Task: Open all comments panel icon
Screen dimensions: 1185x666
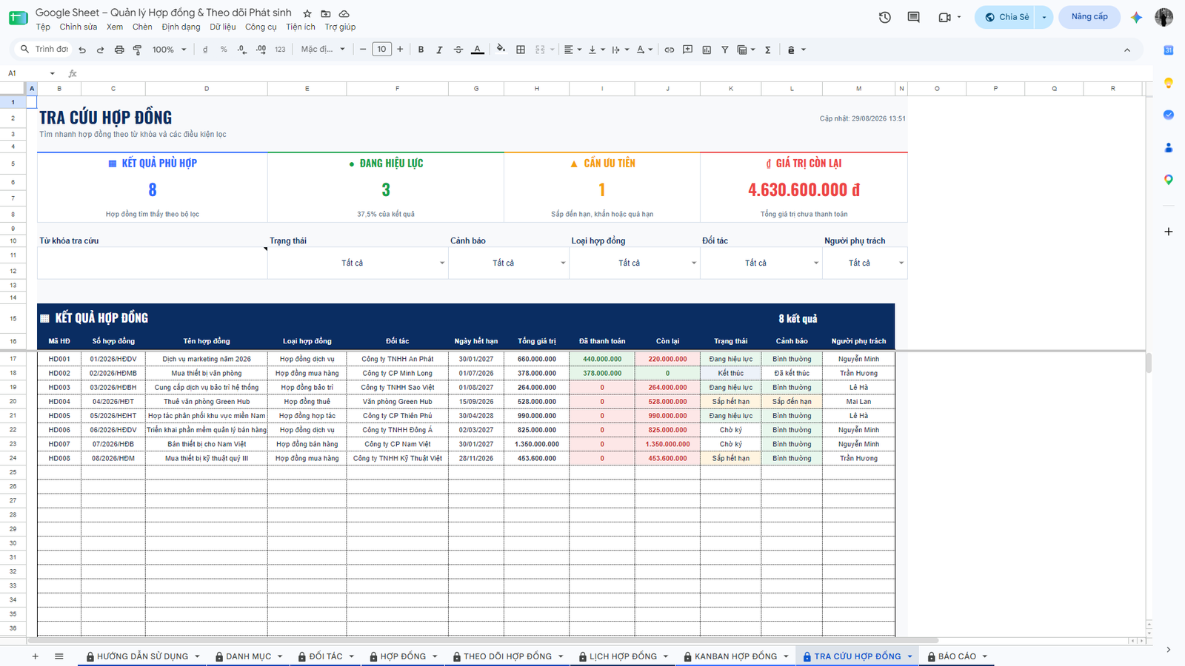Action: tap(914, 17)
